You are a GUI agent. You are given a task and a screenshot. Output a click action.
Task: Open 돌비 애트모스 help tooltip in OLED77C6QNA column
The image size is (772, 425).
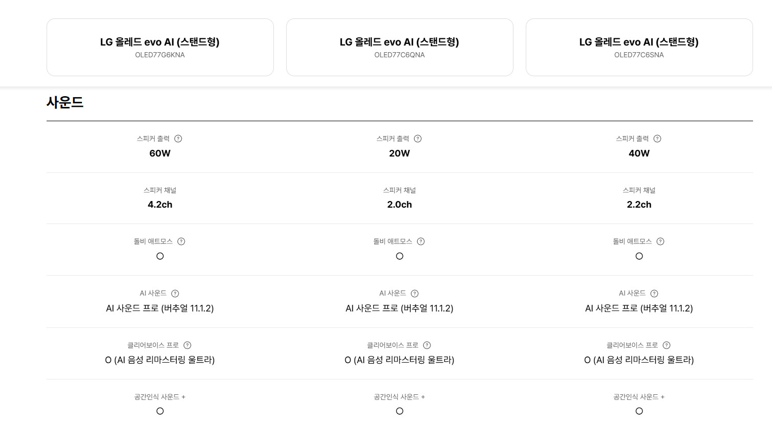point(421,241)
